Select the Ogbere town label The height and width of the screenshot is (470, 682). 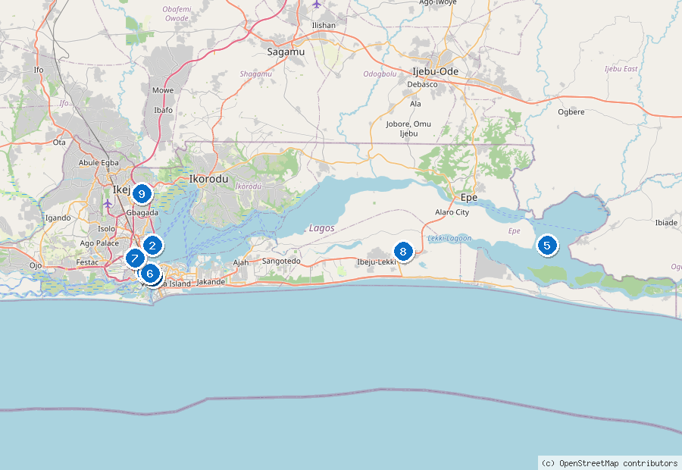coord(571,112)
